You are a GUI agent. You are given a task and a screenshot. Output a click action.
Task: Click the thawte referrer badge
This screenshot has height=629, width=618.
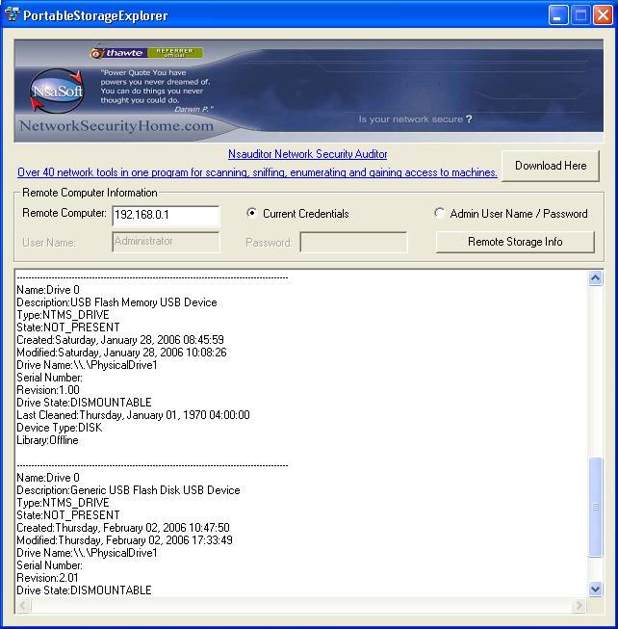point(146,52)
